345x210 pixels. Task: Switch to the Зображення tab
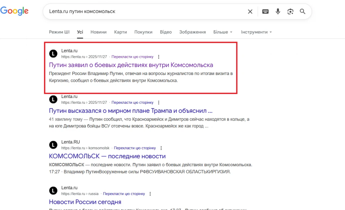click(x=192, y=32)
